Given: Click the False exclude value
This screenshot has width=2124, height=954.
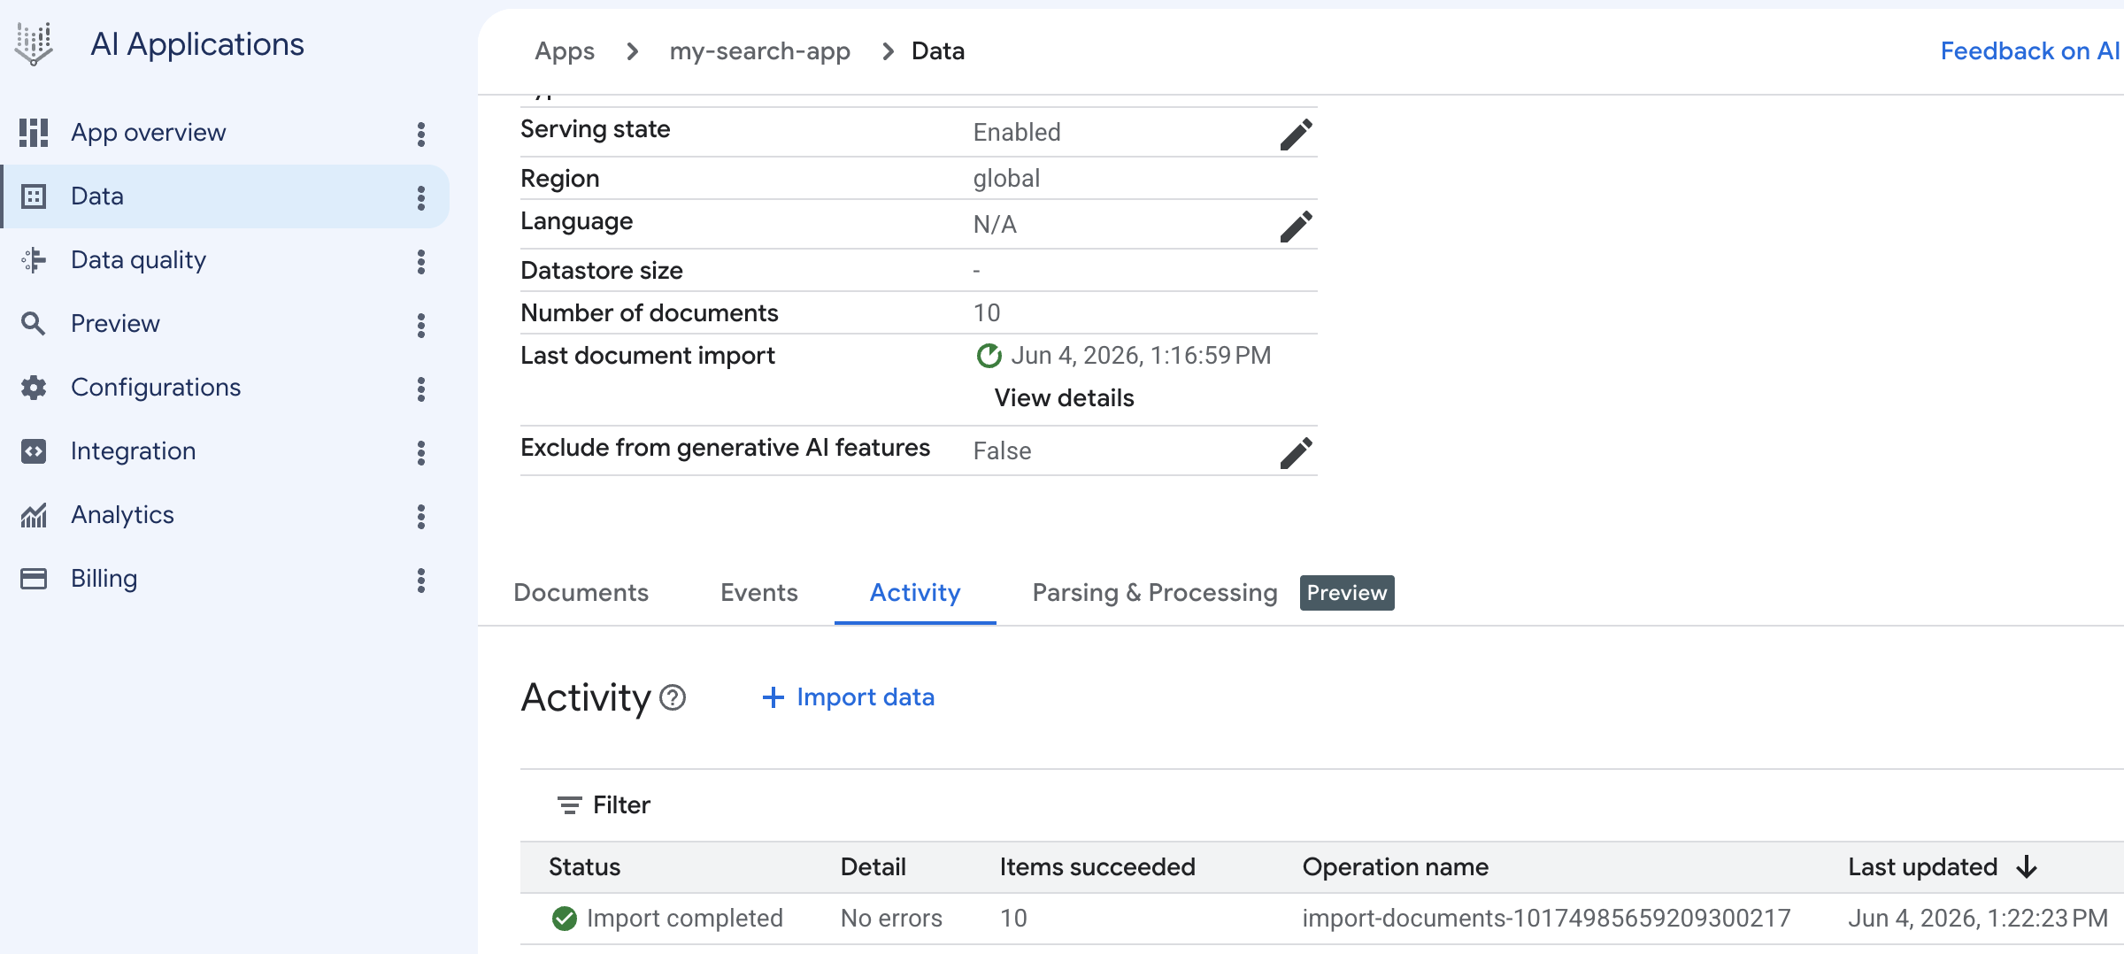Looking at the screenshot, I should pyautogui.click(x=1002, y=451).
